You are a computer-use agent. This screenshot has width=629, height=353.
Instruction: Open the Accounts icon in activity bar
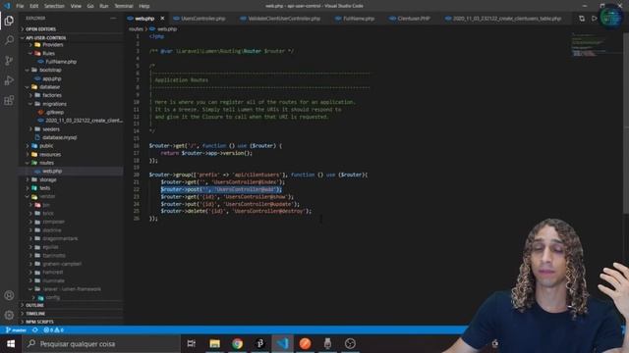(x=9, y=295)
